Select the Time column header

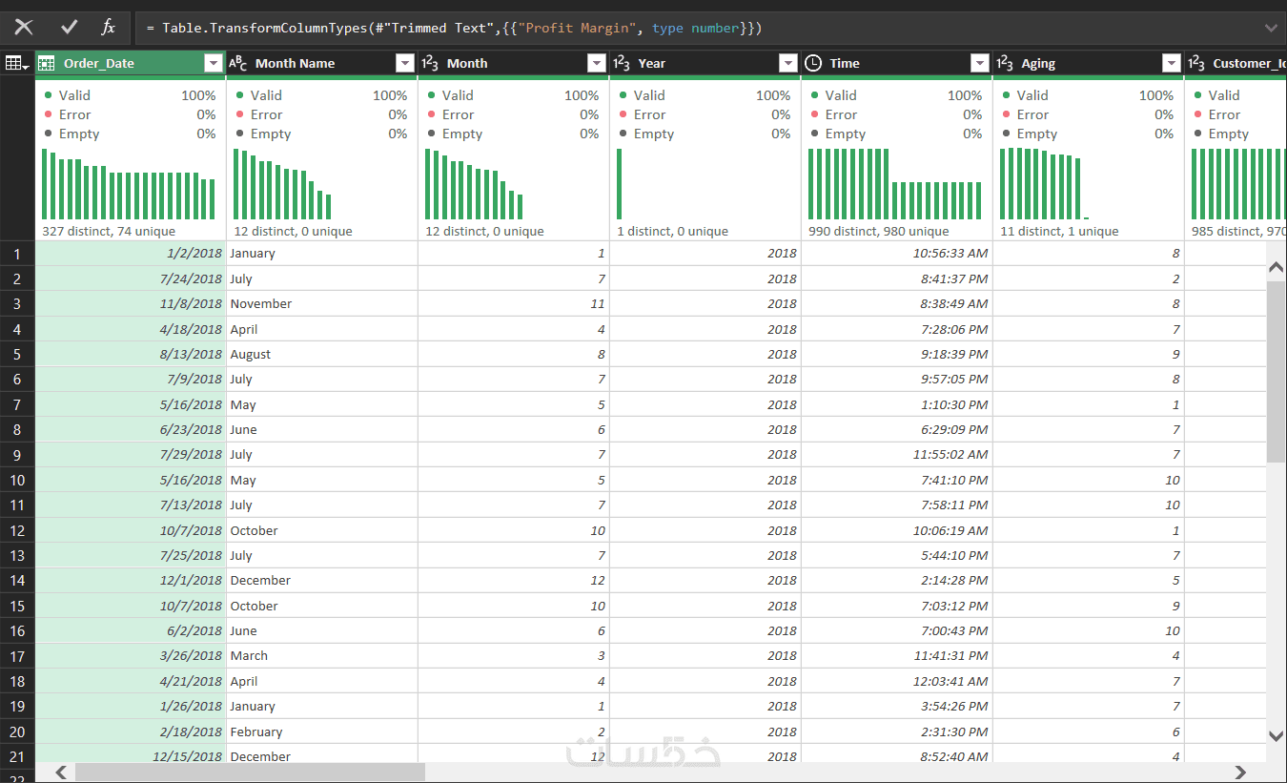(897, 63)
